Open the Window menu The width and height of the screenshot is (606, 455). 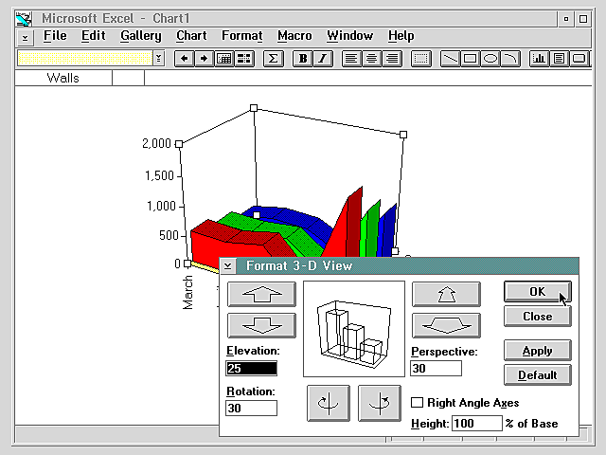[350, 36]
